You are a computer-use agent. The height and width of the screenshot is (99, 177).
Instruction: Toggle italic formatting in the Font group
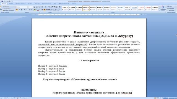19,10
